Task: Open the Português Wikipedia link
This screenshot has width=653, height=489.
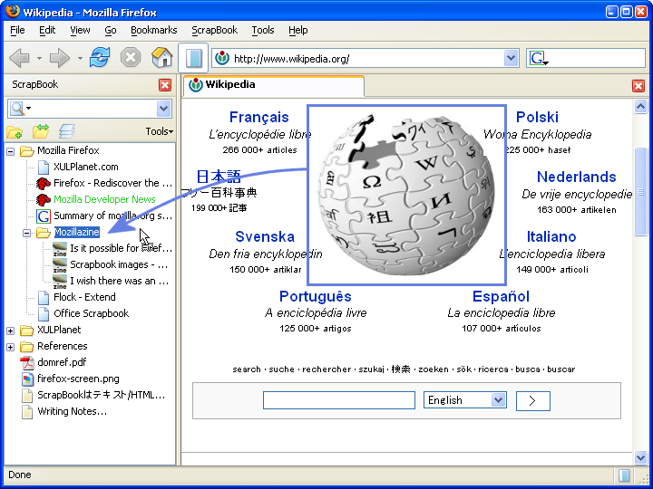Action: (316, 296)
